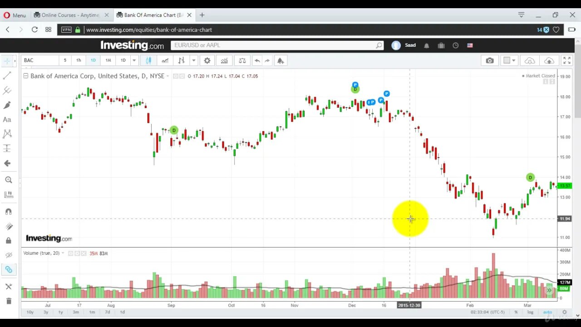Select the candlestick chart style
The width and height of the screenshot is (581, 327).
click(x=148, y=60)
